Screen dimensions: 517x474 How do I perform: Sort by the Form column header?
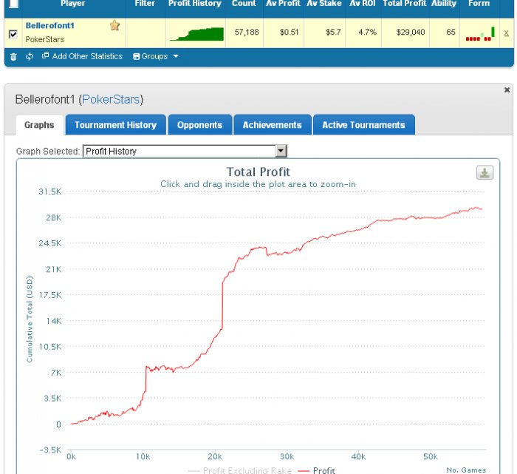coord(479,4)
